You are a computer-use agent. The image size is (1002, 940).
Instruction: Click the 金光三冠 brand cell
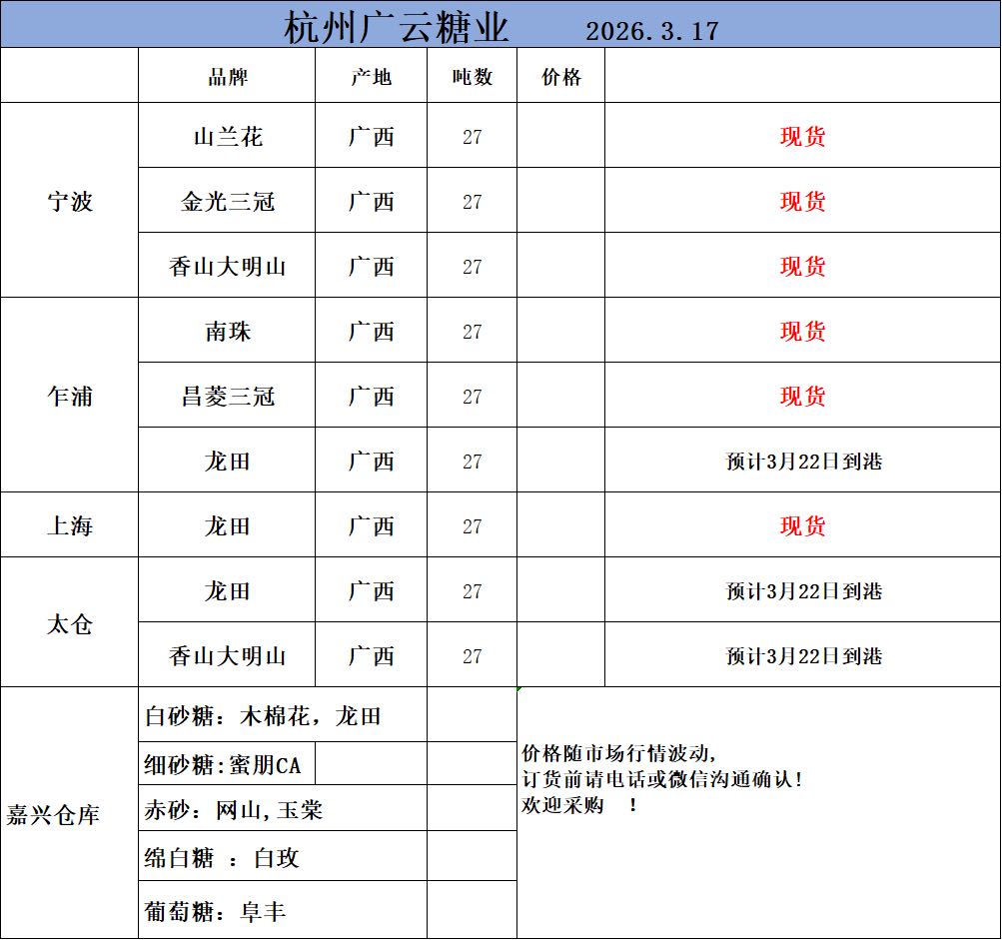pyautogui.click(x=227, y=202)
